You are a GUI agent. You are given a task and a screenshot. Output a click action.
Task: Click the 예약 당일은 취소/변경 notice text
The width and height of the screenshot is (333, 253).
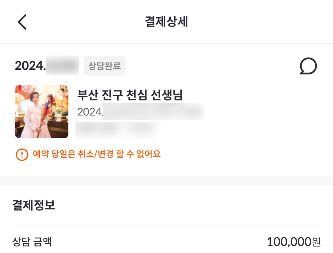pyautogui.click(x=97, y=154)
